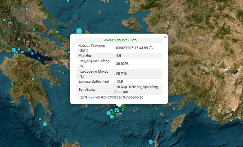Select the origin time '03/02/2025 17:44:59.73'

[134, 48]
